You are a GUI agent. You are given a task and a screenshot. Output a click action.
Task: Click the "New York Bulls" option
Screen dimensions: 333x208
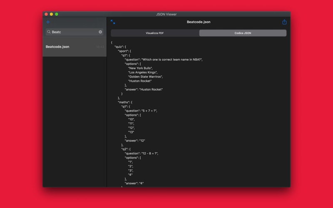tap(140, 68)
